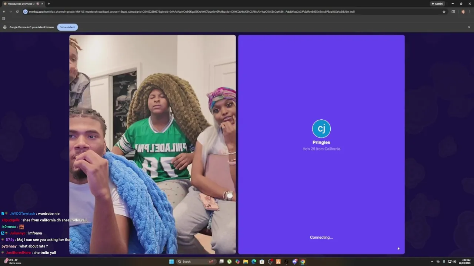474x266 pixels.
Task: Open Task View on the taskbar
Action: click(x=221, y=262)
